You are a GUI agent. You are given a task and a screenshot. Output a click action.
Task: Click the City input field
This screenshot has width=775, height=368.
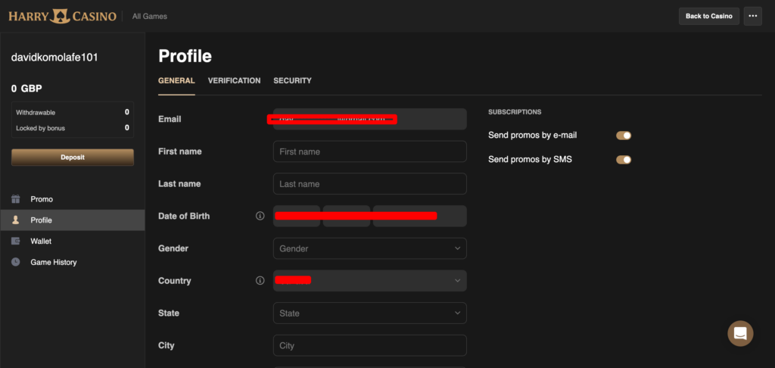click(369, 345)
